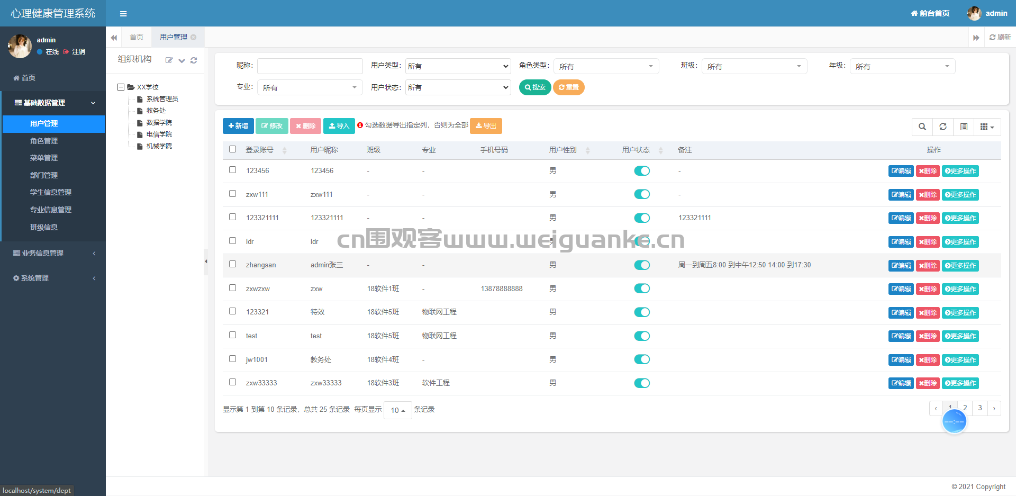1016x496 pixels.
Task: Open 角色管理 in the sidebar menu
Action: tap(44, 141)
